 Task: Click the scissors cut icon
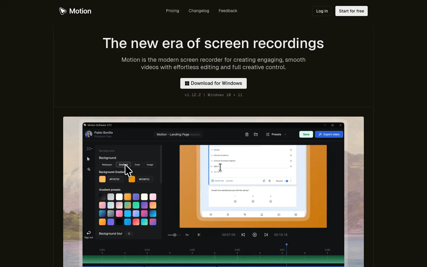coord(199,235)
